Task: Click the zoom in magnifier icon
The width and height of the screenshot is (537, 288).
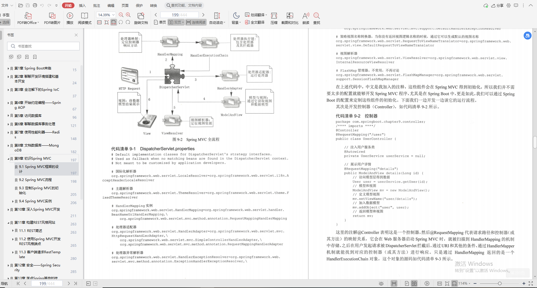Action: click(128, 15)
